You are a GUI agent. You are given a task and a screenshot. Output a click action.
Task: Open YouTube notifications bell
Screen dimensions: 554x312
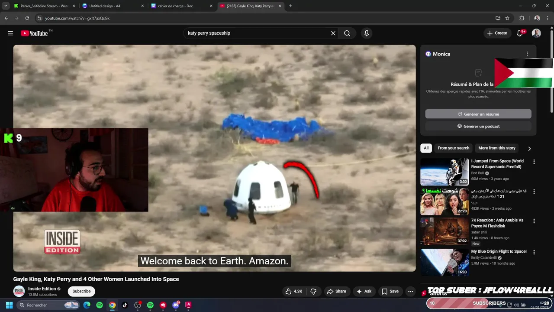coord(520,33)
